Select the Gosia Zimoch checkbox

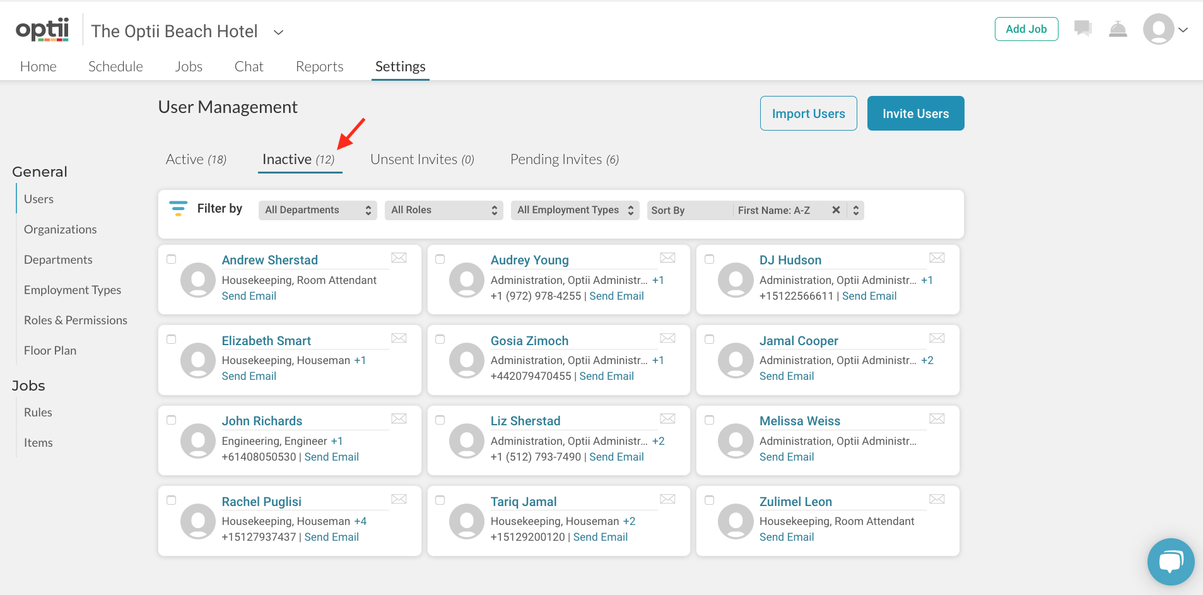pyautogui.click(x=440, y=339)
